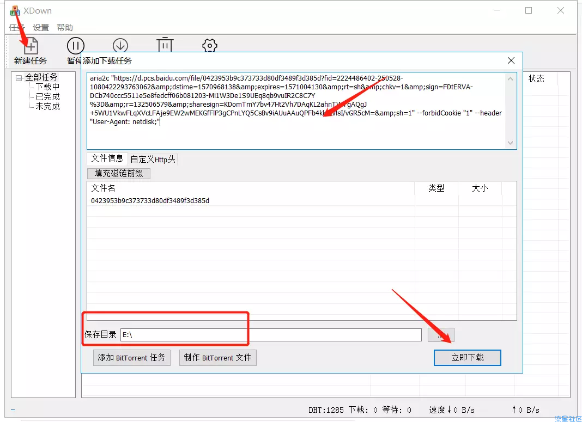Viewport: 582px width, 422px height.
Task: Click the browse button beside 保存目录
Action: click(441, 335)
